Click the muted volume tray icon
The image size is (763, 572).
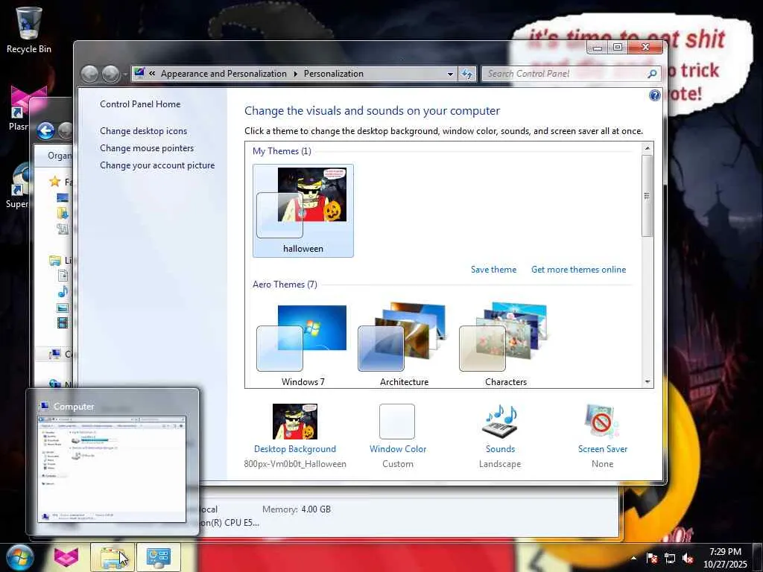688,558
